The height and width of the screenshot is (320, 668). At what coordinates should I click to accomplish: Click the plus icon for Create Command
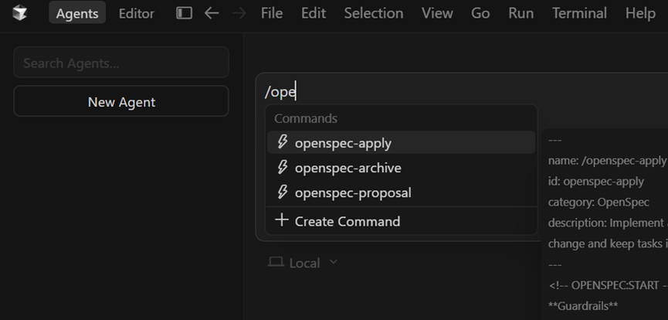tap(282, 221)
